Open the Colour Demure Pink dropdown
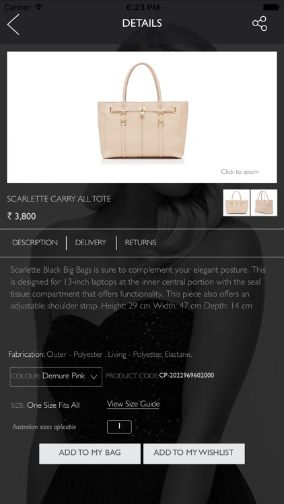The width and height of the screenshot is (284, 504). coord(56,377)
